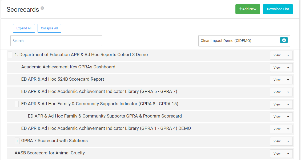Select 'Academic Achievement Key GPRAs Dashboard' row text
Image resolution: width=301 pixels, height=160 pixels.
pyautogui.click(x=68, y=67)
